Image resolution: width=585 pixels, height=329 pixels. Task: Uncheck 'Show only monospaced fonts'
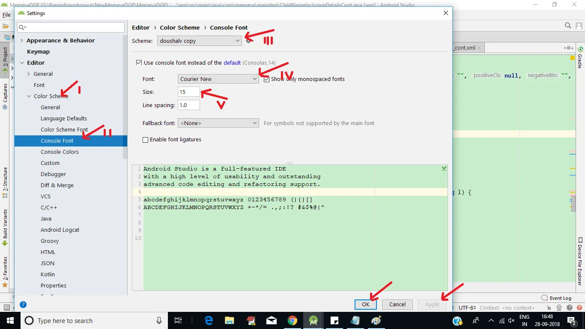[x=266, y=79]
